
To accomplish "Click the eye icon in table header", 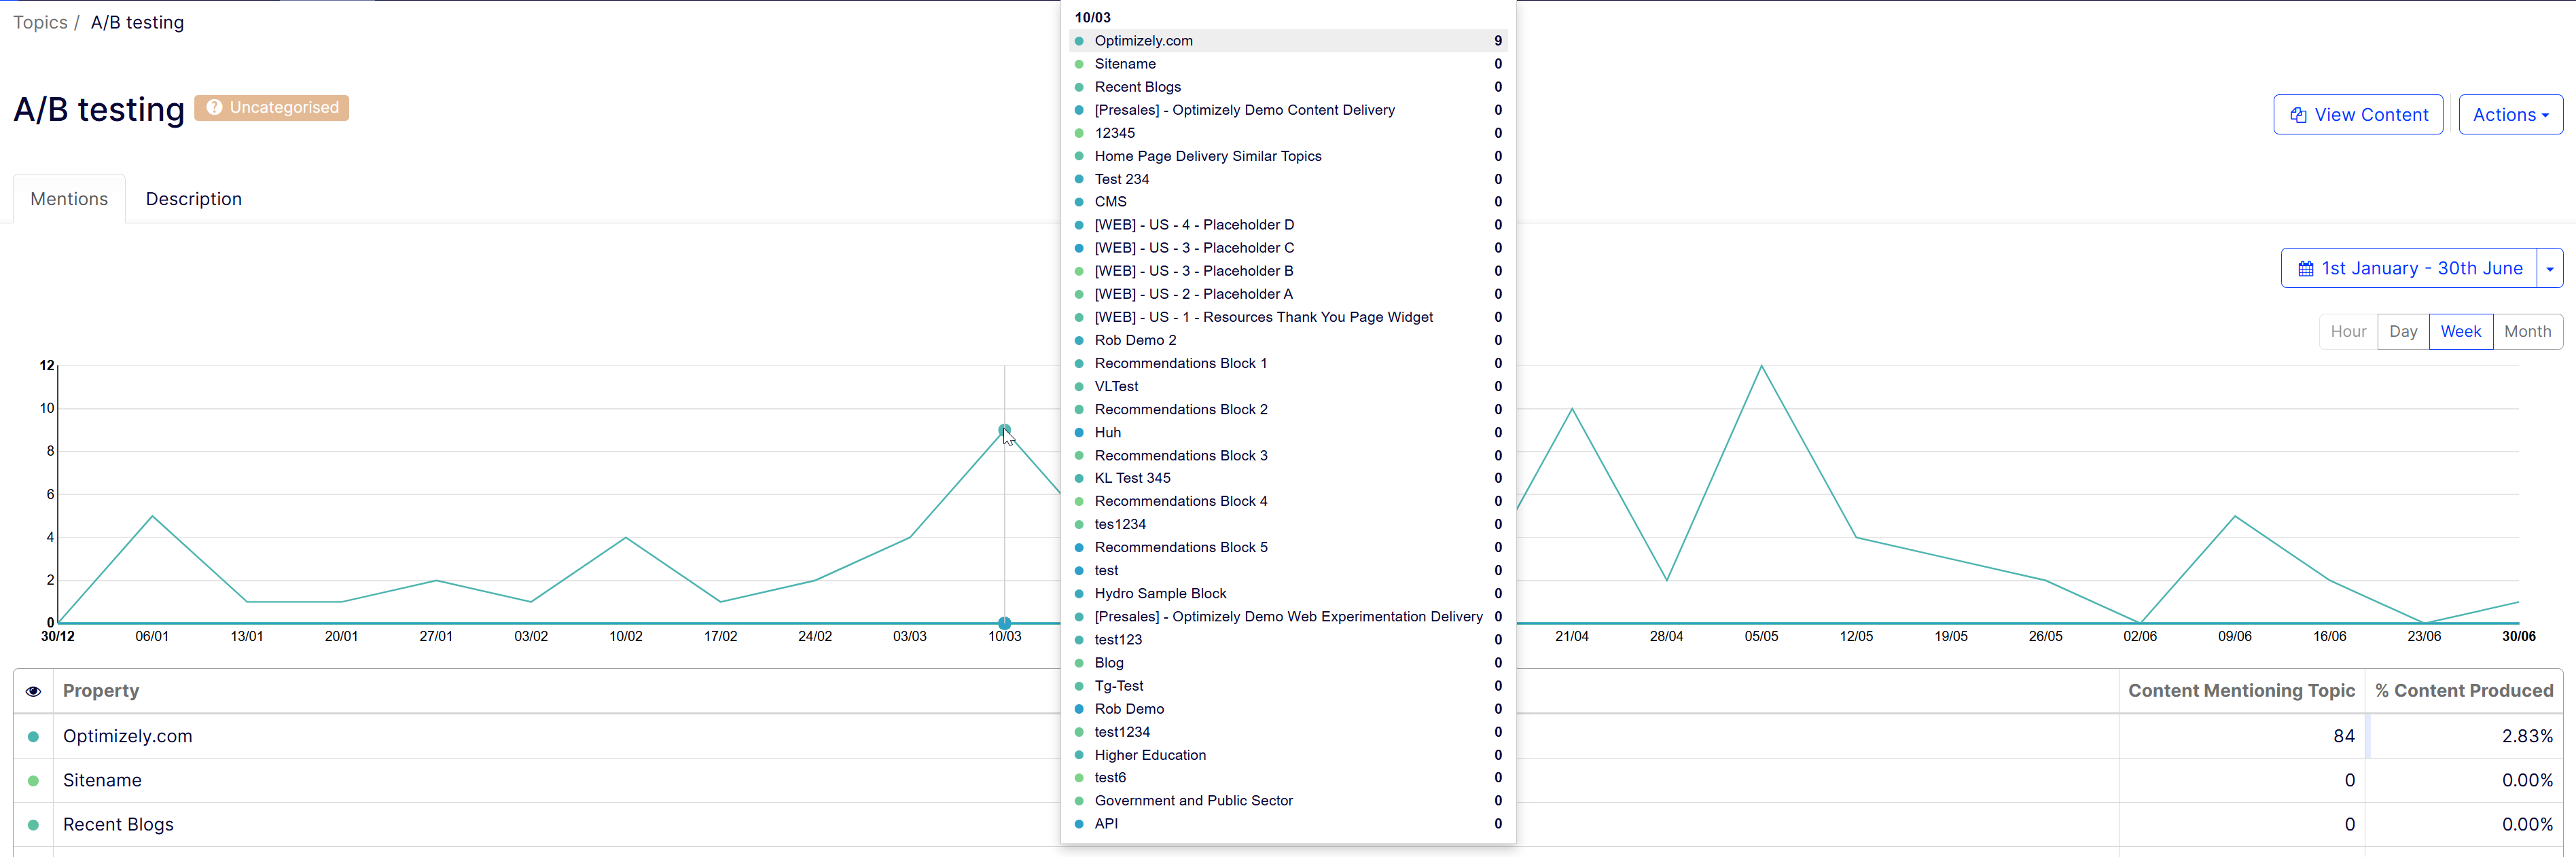I will (x=33, y=691).
